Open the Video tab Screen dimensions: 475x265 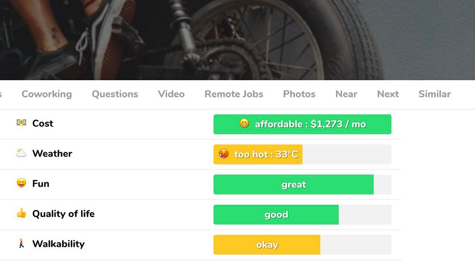coord(171,94)
